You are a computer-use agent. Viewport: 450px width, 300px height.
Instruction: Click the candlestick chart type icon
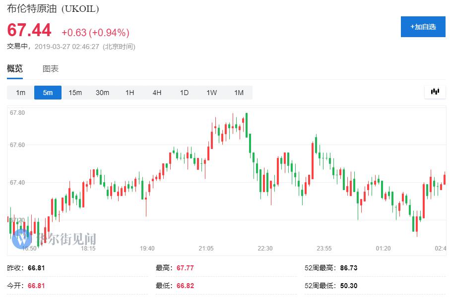click(435, 92)
